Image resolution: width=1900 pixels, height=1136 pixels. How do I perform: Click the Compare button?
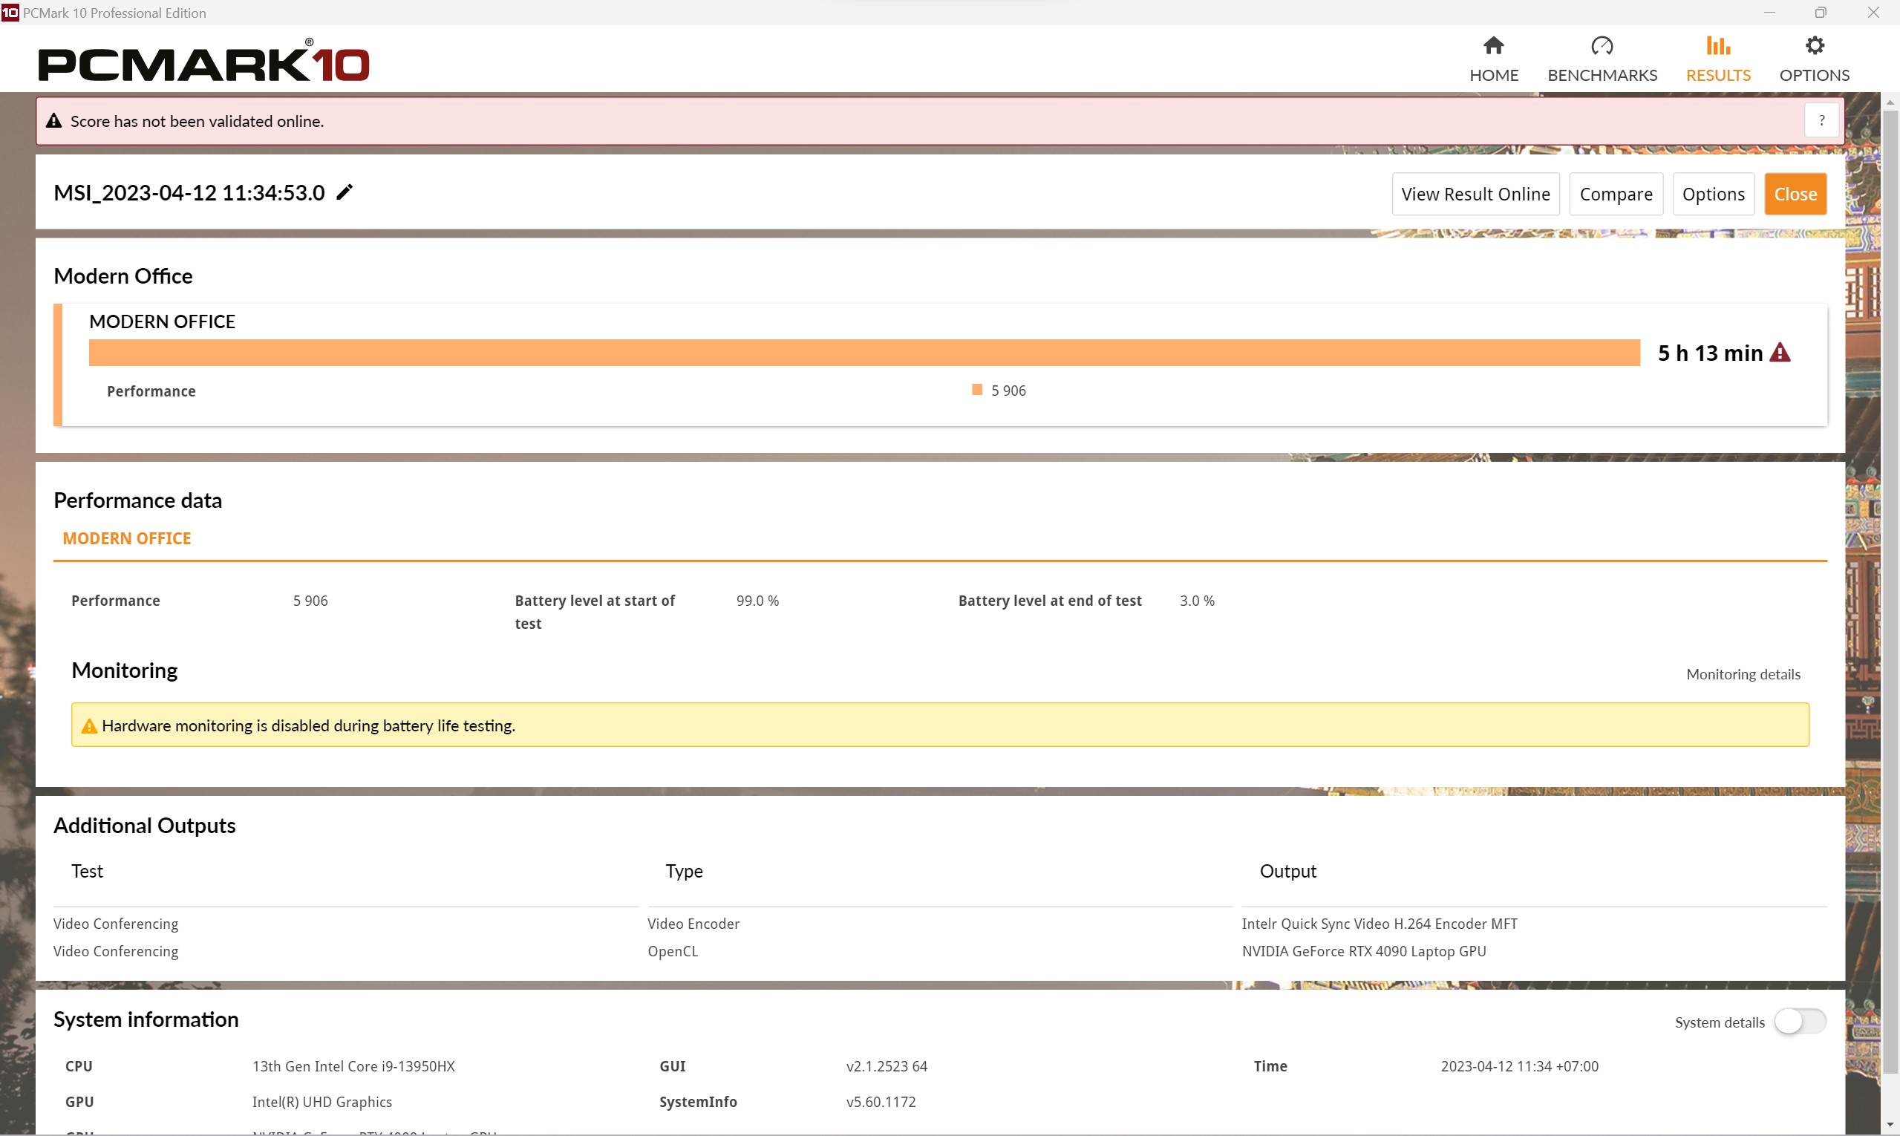click(x=1615, y=195)
